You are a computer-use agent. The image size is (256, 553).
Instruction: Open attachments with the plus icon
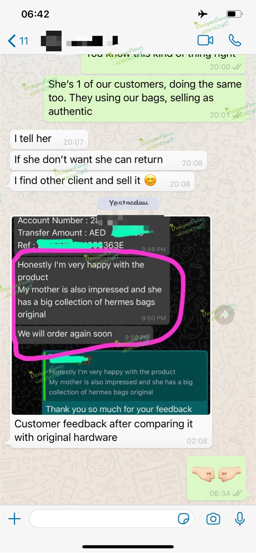tap(15, 518)
